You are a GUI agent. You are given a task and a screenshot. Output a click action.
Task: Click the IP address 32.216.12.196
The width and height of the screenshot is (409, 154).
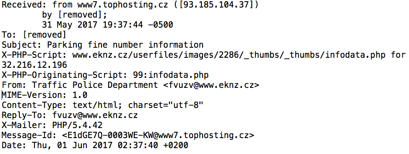(34, 65)
